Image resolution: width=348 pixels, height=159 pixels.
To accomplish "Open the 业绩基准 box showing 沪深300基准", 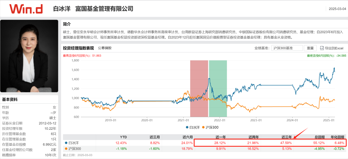I will [287, 48].
